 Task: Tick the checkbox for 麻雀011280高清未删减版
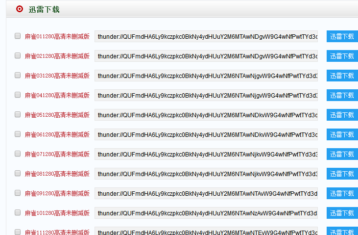18,36
